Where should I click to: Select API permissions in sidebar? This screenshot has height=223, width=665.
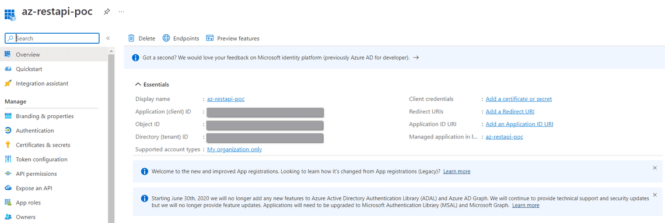36,174
